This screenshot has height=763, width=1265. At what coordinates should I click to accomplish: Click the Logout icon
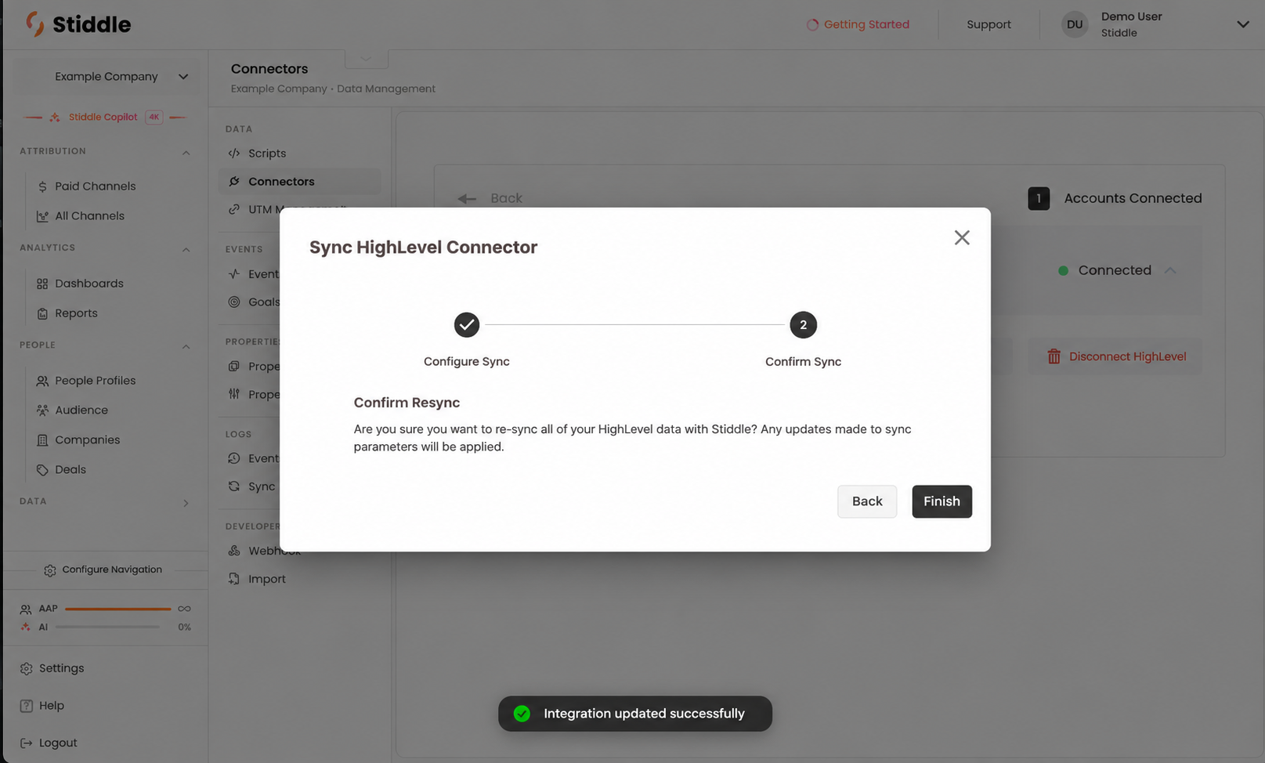pos(26,743)
